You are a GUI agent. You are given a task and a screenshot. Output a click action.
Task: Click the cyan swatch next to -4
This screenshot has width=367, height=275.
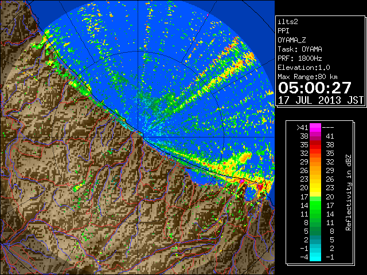pos(315,257)
